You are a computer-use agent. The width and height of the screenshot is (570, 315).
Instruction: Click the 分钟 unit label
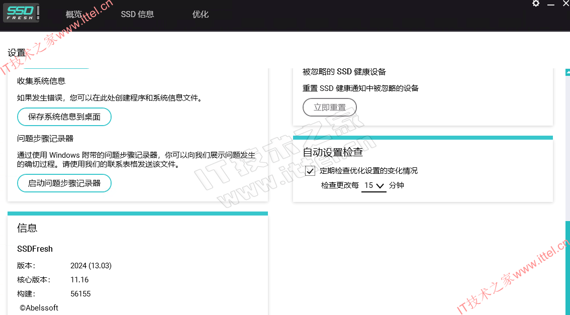click(x=397, y=185)
